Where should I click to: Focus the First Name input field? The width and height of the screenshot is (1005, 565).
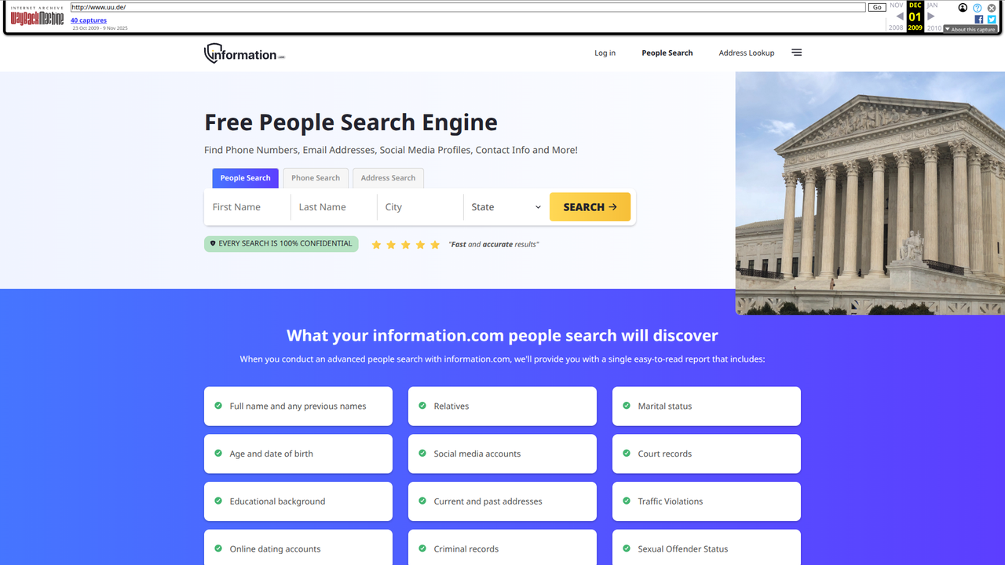tap(248, 207)
